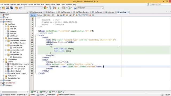Click Clean and Build Project icon
The height and width of the screenshot is (96, 171).
coord(54,8)
